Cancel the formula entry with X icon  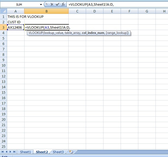[x=52, y=5]
